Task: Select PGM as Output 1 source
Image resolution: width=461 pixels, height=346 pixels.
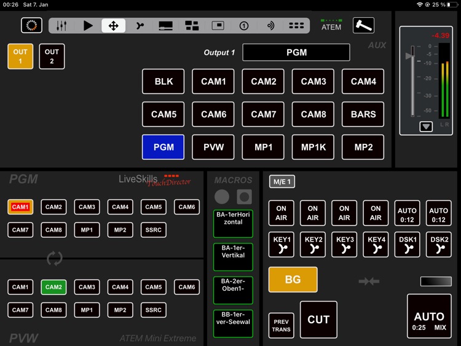Action: pyautogui.click(x=163, y=147)
